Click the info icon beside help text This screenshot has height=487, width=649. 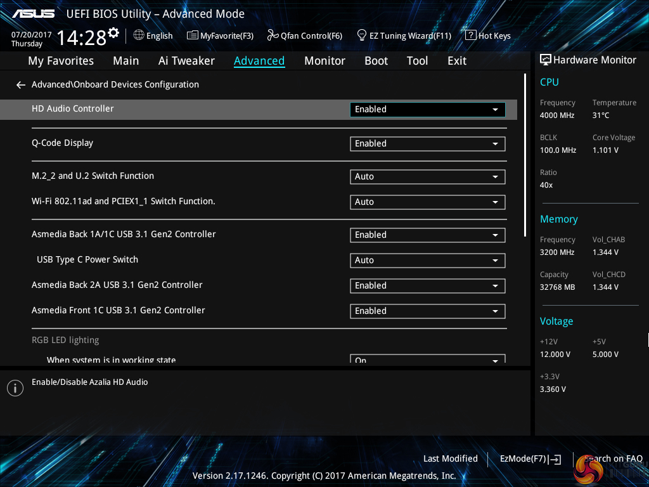pos(15,388)
